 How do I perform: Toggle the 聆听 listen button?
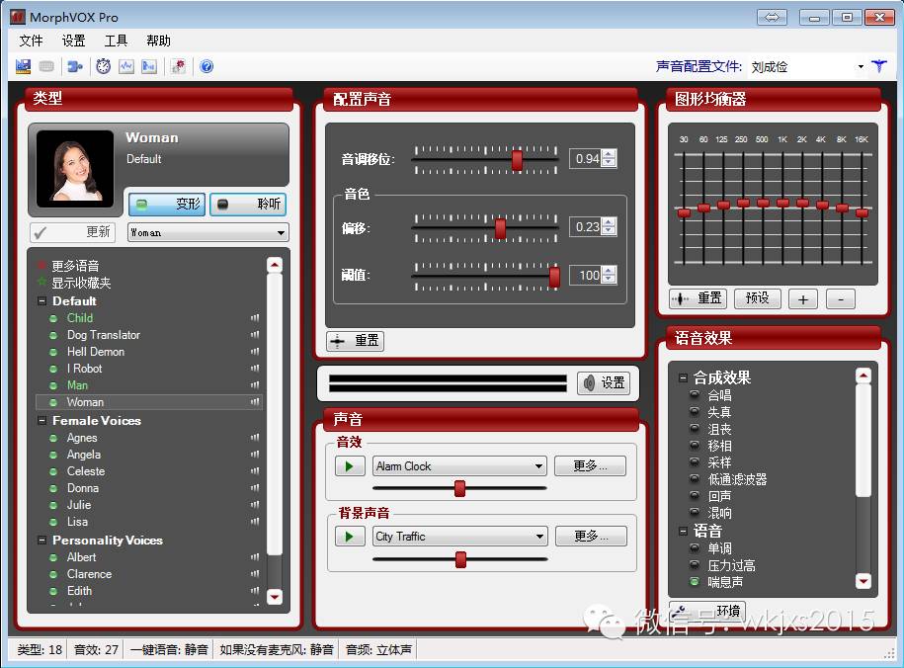point(249,205)
